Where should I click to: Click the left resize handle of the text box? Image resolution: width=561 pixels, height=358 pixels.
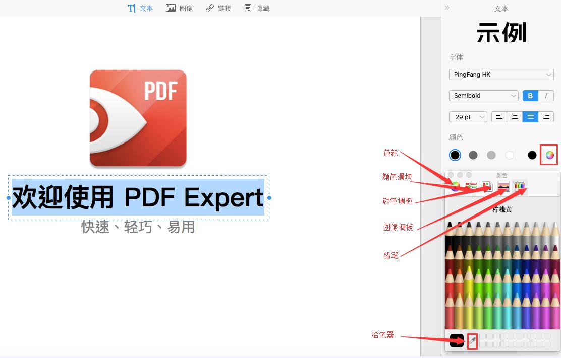click(x=9, y=198)
